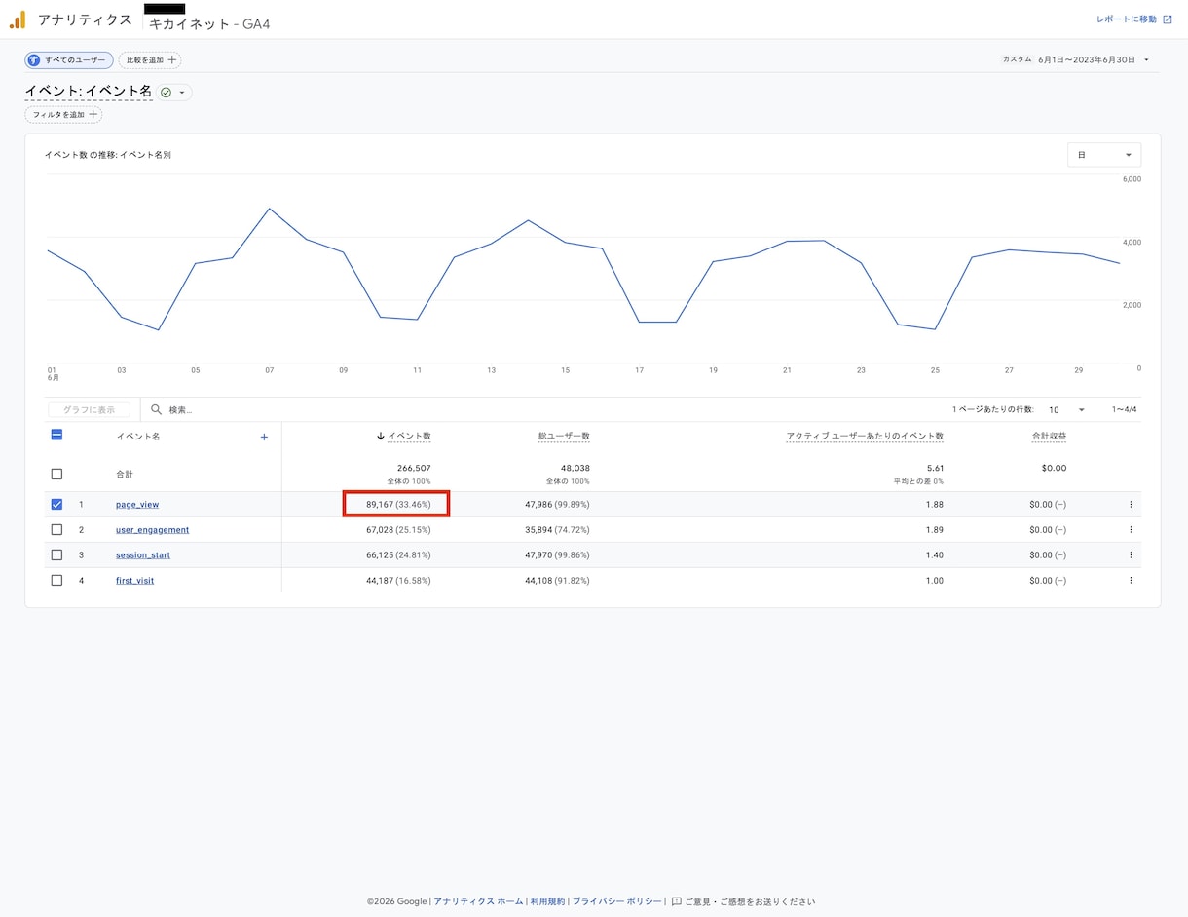Image resolution: width=1188 pixels, height=917 pixels.
Task: Sort by 合計収益 column header
Action: tap(1050, 437)
